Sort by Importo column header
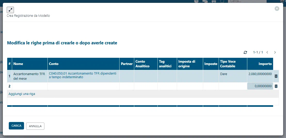 [260, 64]
